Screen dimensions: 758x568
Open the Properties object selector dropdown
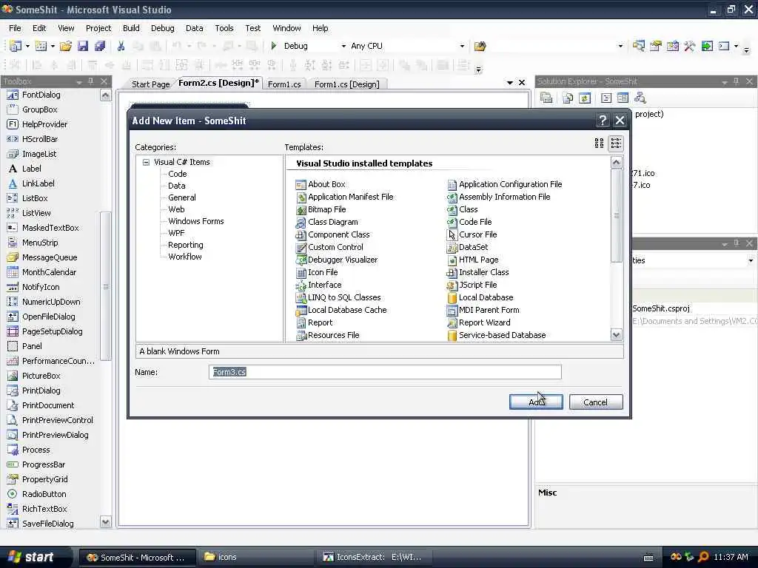tap(751, 261)
